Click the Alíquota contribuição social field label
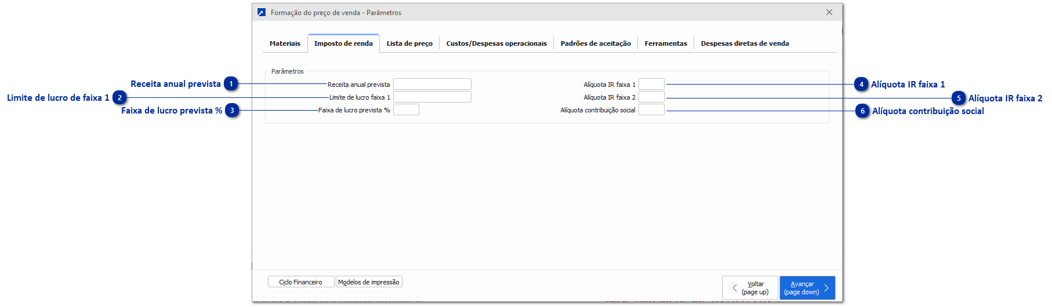This screenshot has width=1052, height=307. point(598,110)
